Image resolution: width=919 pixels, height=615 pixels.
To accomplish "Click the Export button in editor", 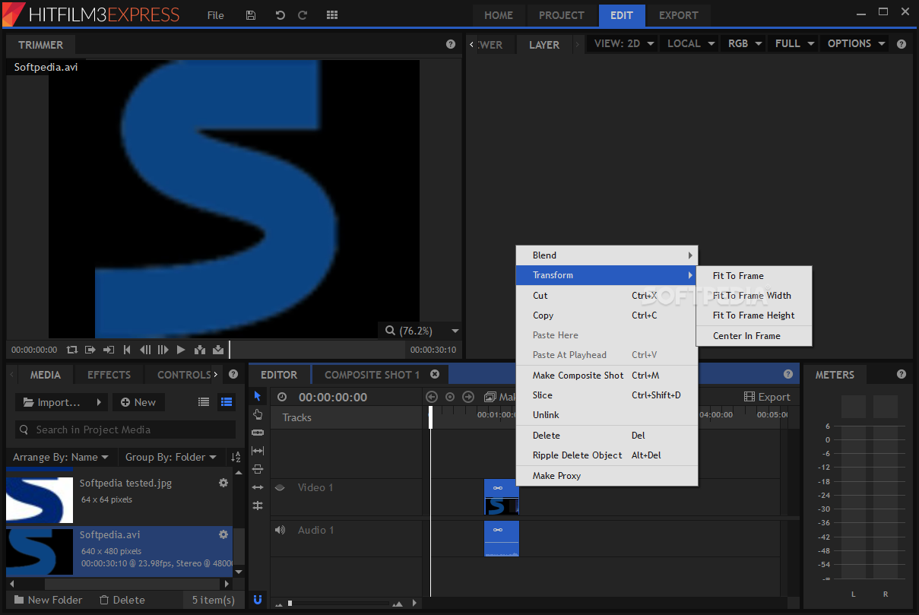I will tap(767, 397).
